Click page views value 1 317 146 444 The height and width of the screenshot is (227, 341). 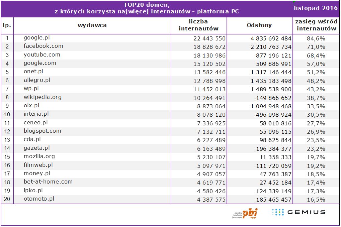click(x=271, y=72)
